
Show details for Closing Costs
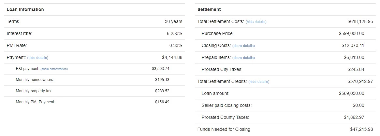coord(243,46)
